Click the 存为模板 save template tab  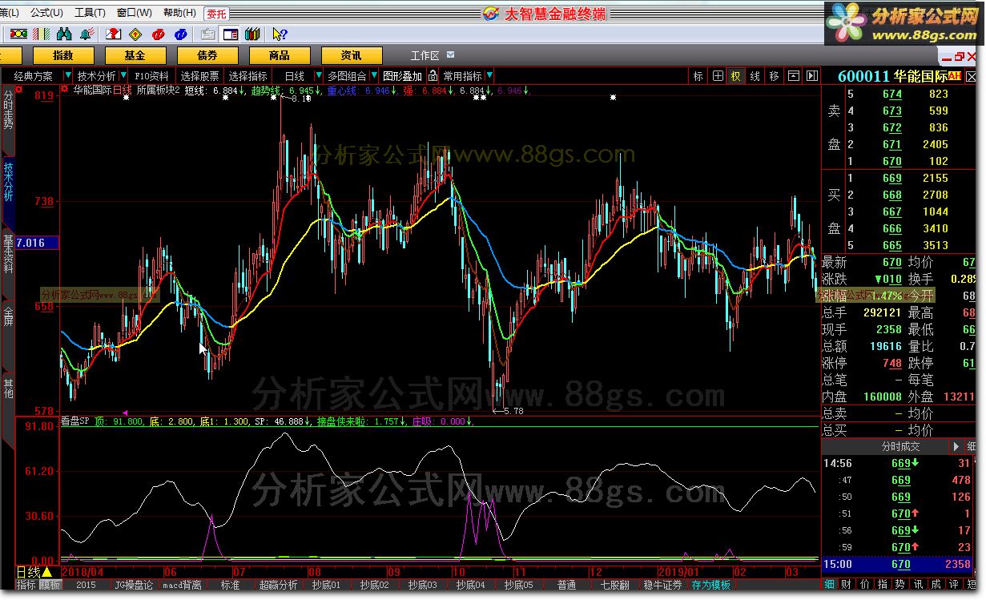click(711, 586)
